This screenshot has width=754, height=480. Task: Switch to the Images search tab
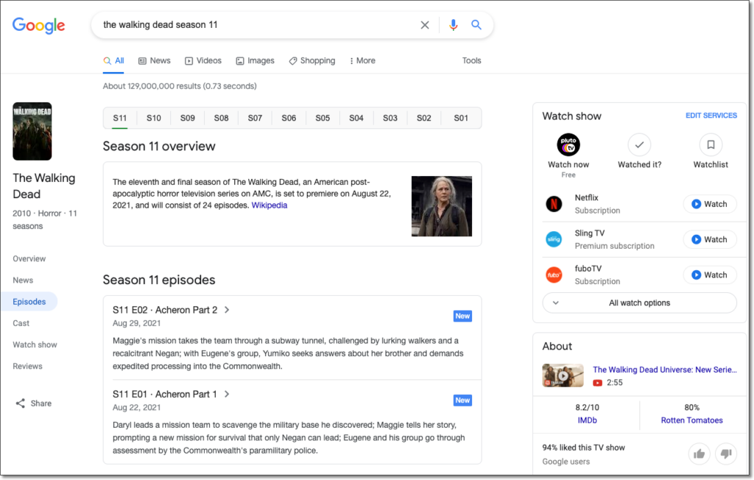255,60
